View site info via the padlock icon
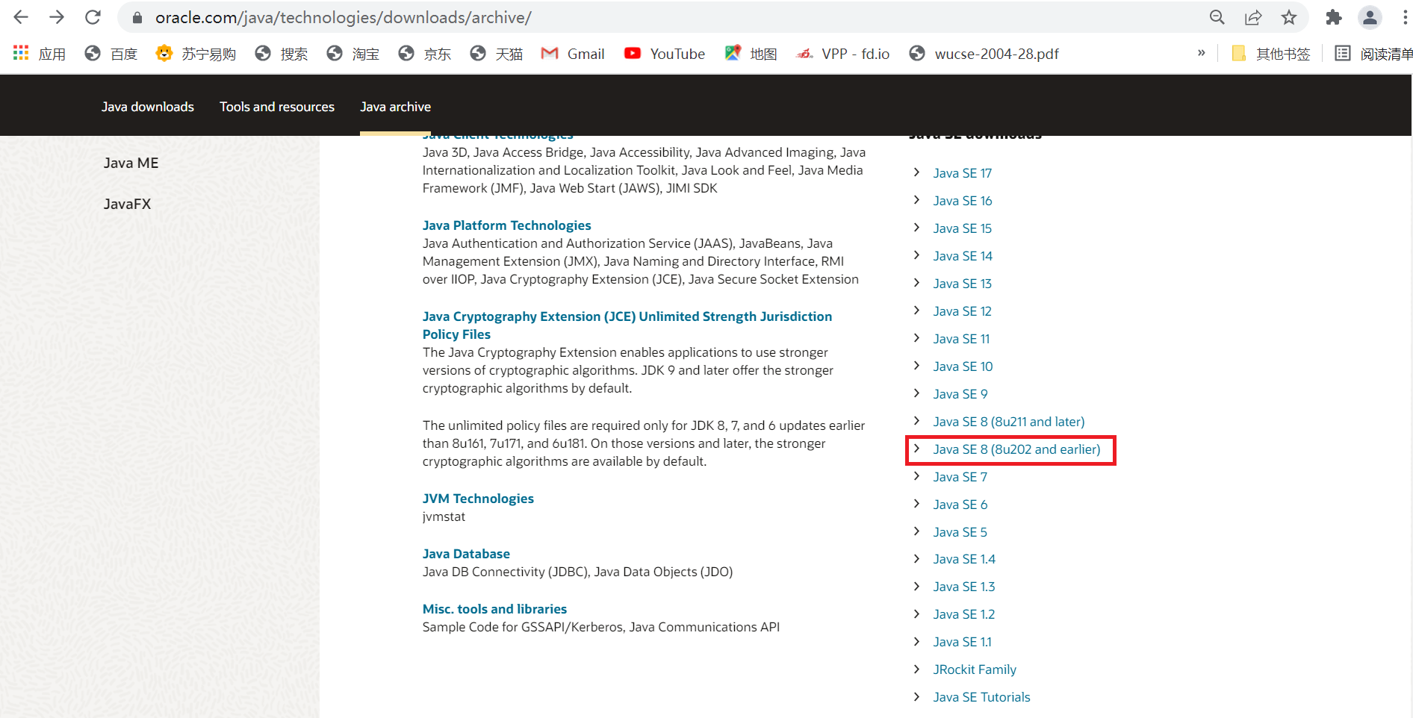Screen dimensions: 1413x718 coord(137,17)
